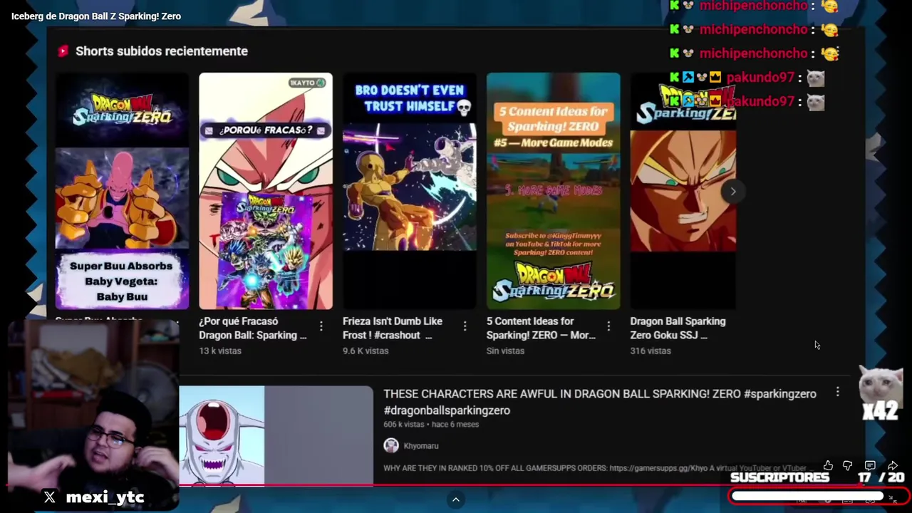Open three-dot menu for 'THESE CHARACTERS ARE AWFUL' video

click(838, 392)
